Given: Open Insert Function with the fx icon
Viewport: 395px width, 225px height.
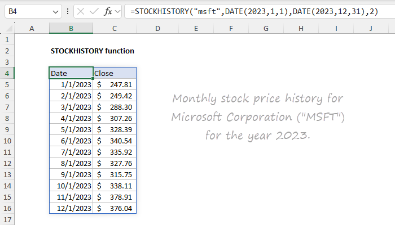Looking at the screenshot, I should click(108, 12).
